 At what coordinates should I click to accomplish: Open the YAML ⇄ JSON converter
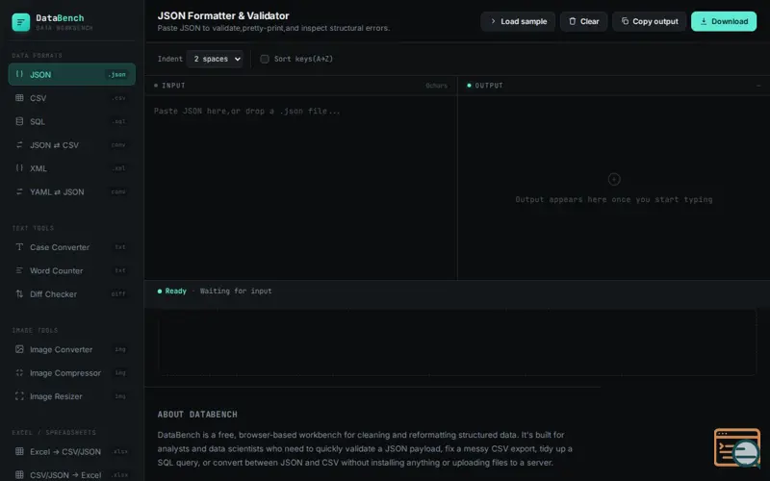pos(71,191)
